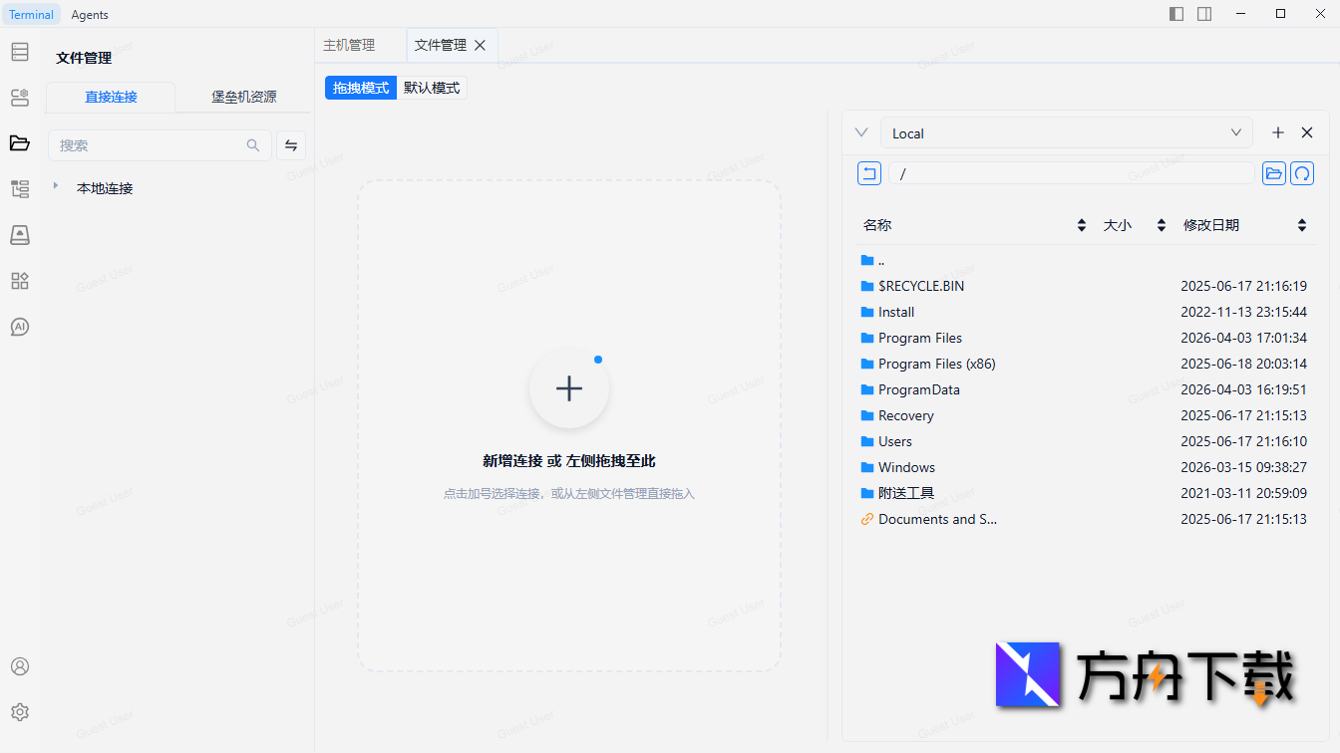
Task: Open the Users folder in file list
Action: click(x=894, y=441)
